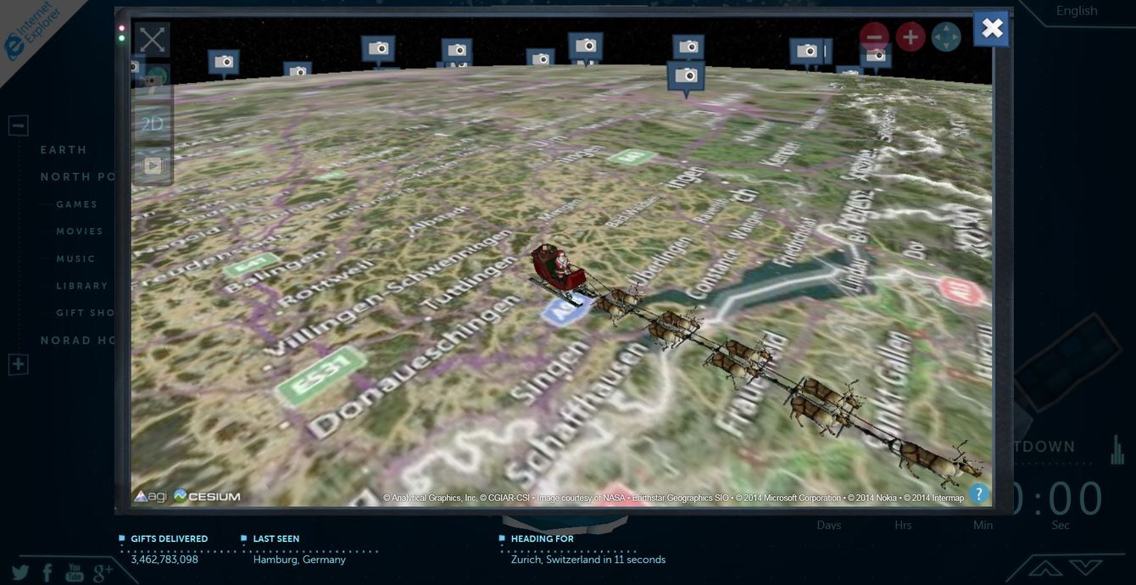Close the map viewer with X
The height and width of the screenshot is (585, 1136).
tap(992, 29)
